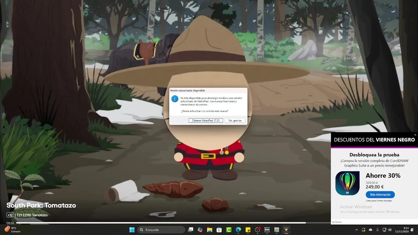Click the sync status tray icon
This screenshot has width=418, height=235.
pyautogui.click(x=363, y=230)
